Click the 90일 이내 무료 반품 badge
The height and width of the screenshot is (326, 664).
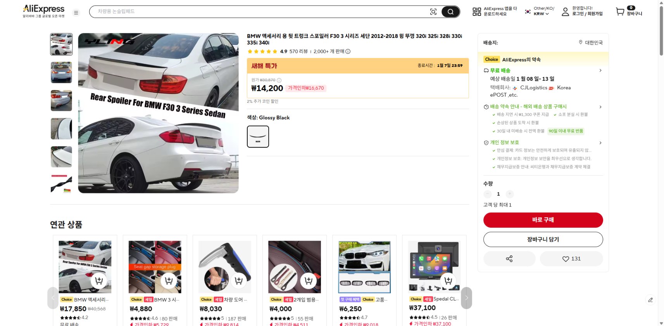click(566, 131)
